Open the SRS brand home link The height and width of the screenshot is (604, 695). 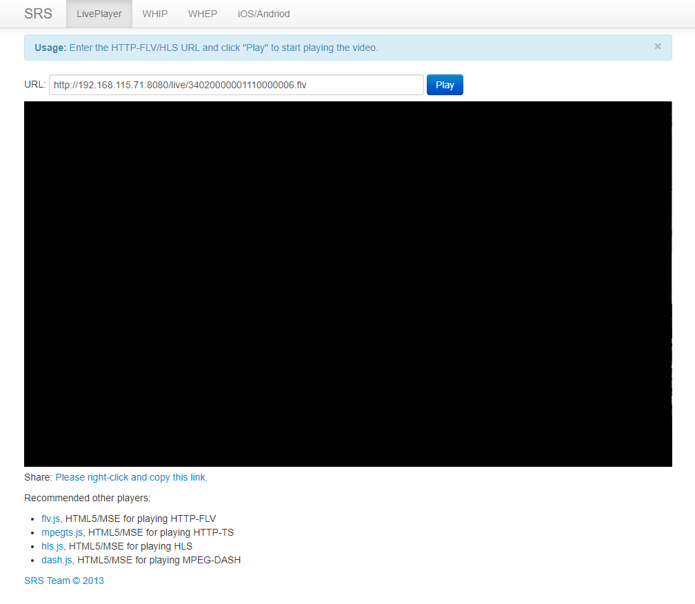click(38, 14)
